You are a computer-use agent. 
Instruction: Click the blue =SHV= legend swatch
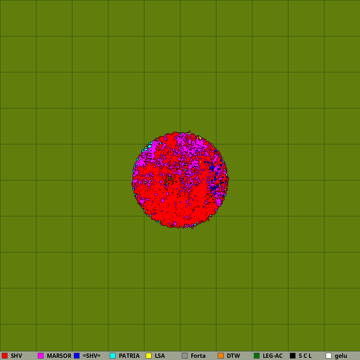coord(77,356)
